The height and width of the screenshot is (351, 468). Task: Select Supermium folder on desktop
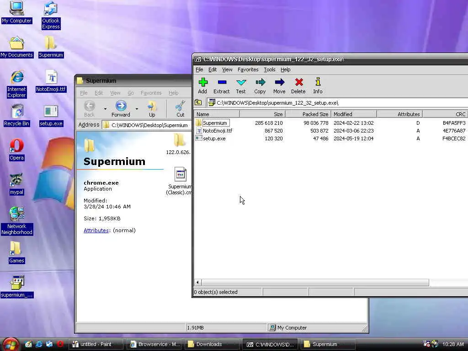(51, 47)
